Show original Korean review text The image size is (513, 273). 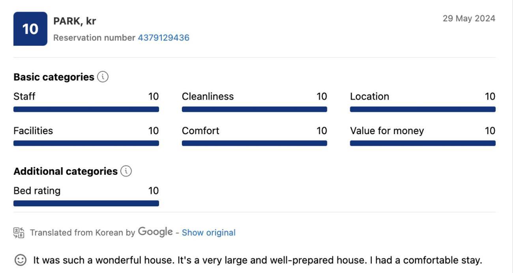(208, 233)
